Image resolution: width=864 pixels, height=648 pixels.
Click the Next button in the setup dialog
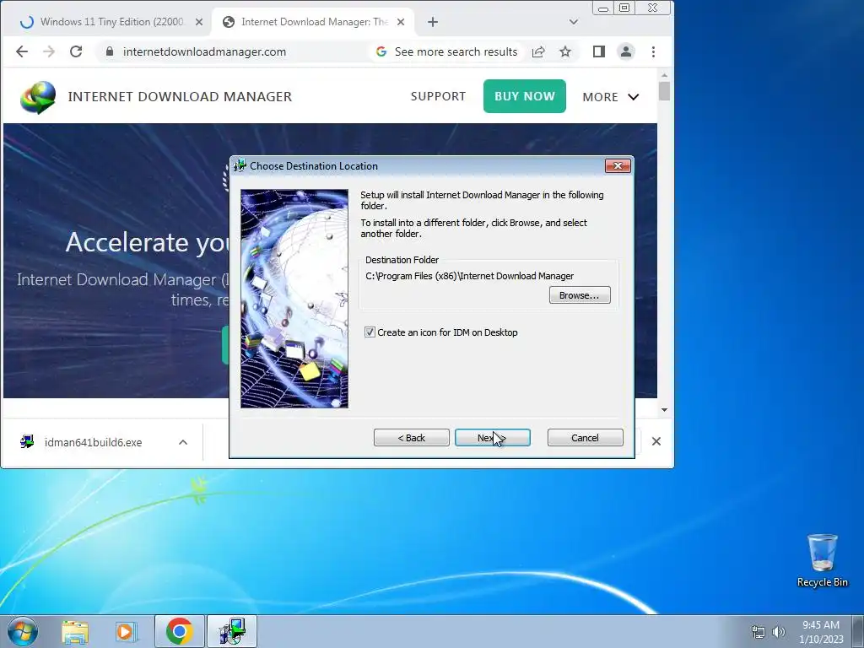[492, 438]
